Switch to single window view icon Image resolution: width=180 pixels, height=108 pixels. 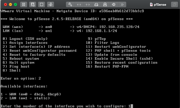[x=42, y=4]
